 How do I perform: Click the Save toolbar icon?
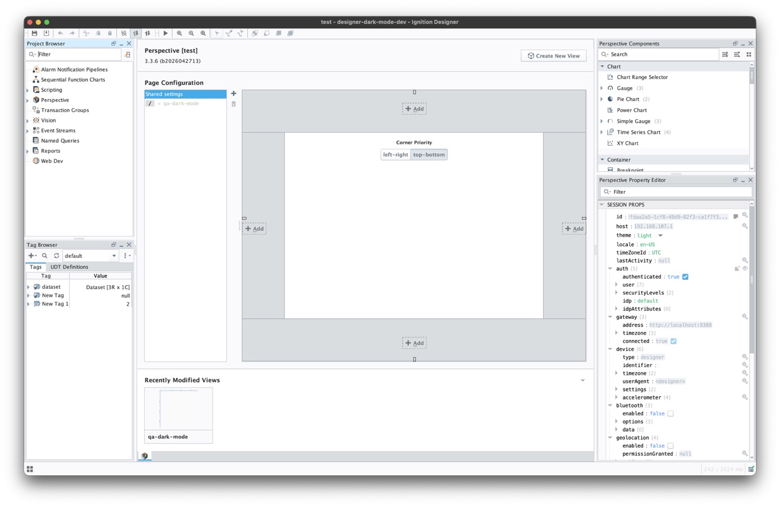[35, 33]
